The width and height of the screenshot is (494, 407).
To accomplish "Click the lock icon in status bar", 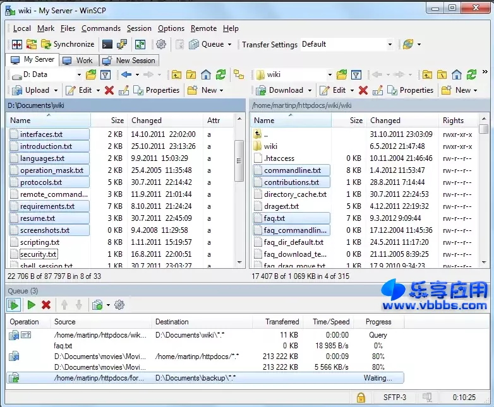I will point(361,398).
